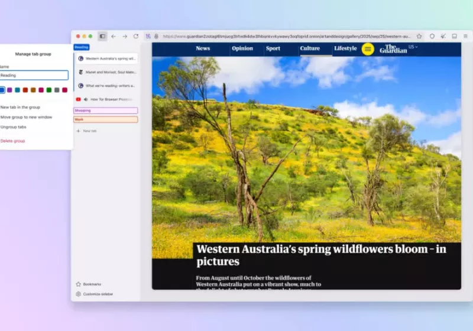Open the Lifestyle section
473x331 pixels.
point(345,48)
